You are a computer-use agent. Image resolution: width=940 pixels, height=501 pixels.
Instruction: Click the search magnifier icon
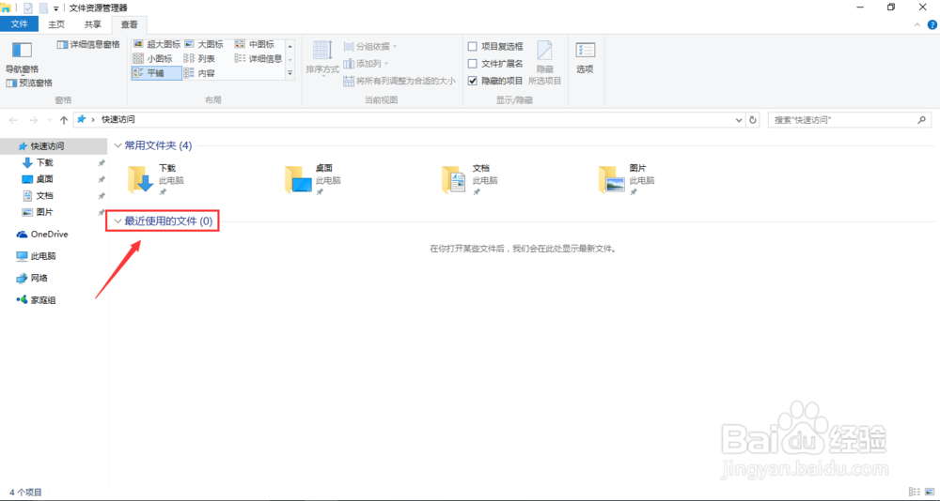923,120
